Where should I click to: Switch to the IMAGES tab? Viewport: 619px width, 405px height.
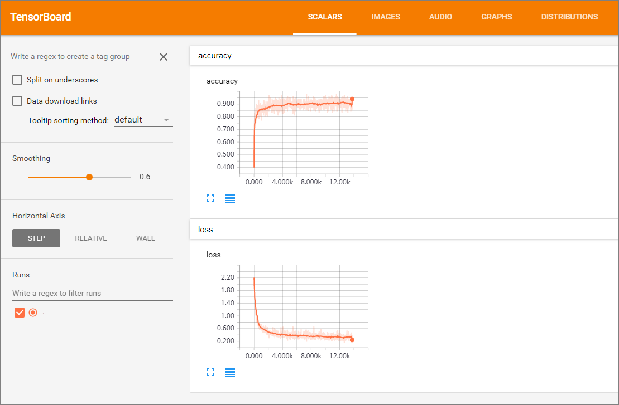tap(385, 17)
